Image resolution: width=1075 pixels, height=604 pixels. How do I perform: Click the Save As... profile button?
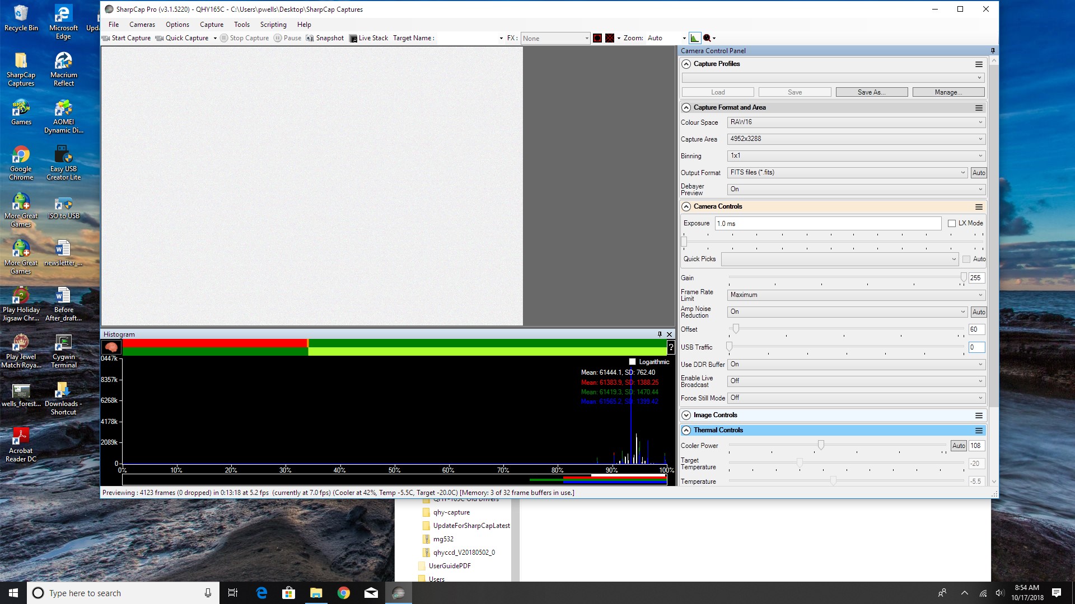[x=871, y=92]
